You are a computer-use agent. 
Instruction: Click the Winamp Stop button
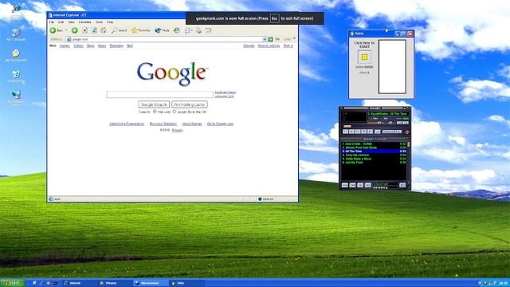(364, 132)
